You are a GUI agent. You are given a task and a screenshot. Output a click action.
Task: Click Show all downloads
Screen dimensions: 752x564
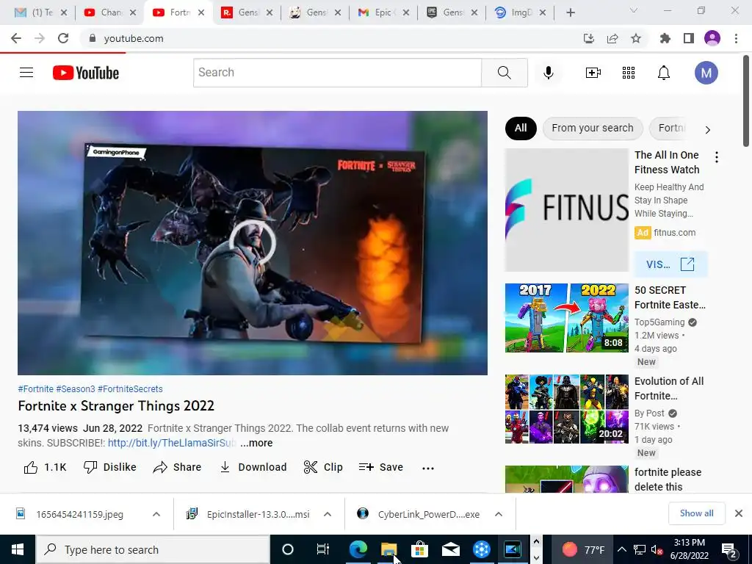696,513
